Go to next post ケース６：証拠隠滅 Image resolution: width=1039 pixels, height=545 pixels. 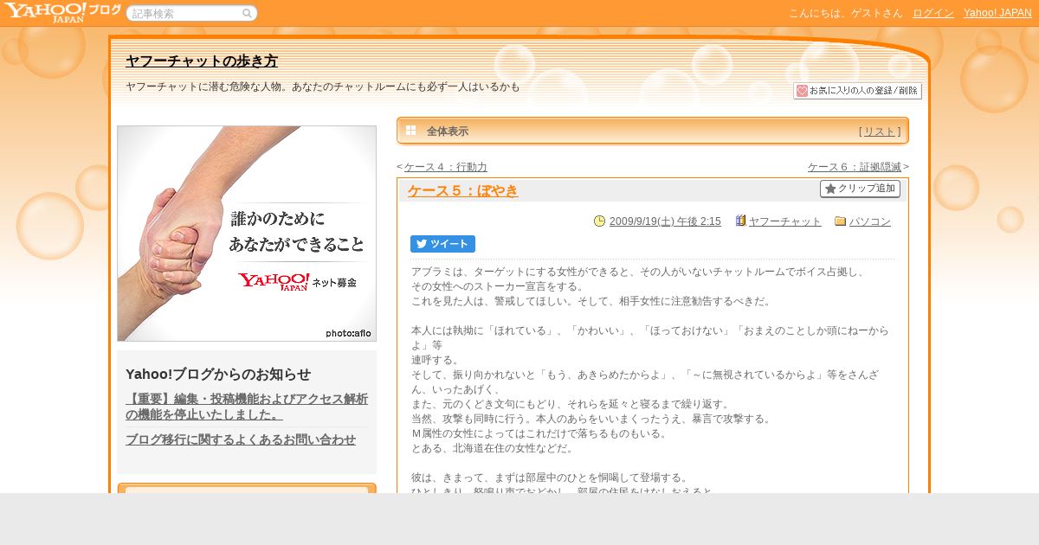point(855,167)
